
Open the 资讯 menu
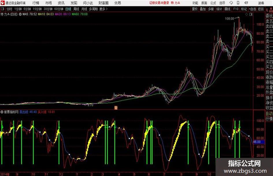click(61, 3)
